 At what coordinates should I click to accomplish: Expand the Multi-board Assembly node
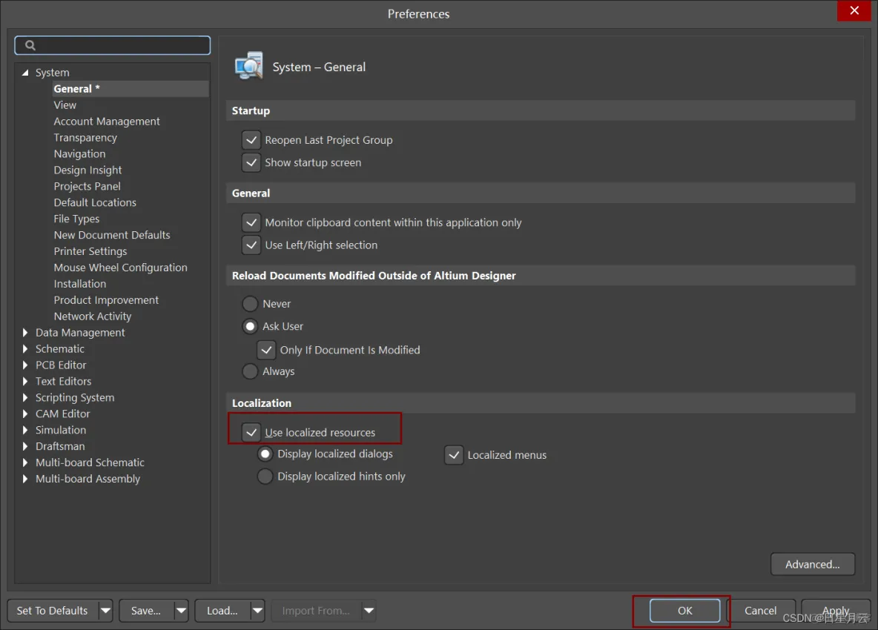(x=25, y=479)
